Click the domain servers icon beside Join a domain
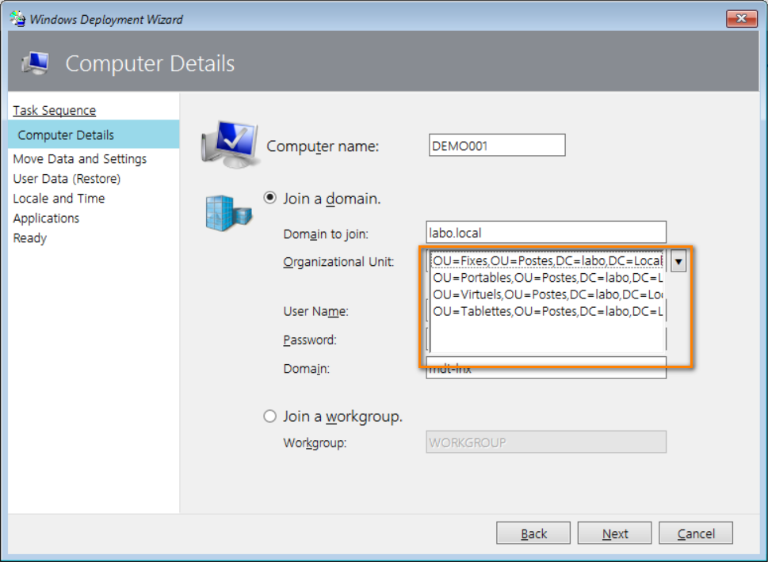 coord(229,213)
